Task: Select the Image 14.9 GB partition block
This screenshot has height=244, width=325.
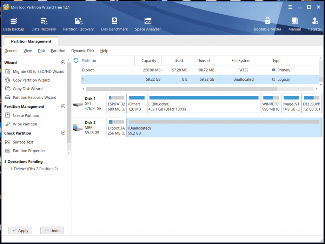Action: coord(291,104)
